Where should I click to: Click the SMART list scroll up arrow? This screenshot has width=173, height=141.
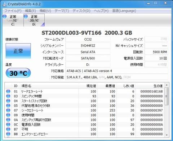(167, 85)
